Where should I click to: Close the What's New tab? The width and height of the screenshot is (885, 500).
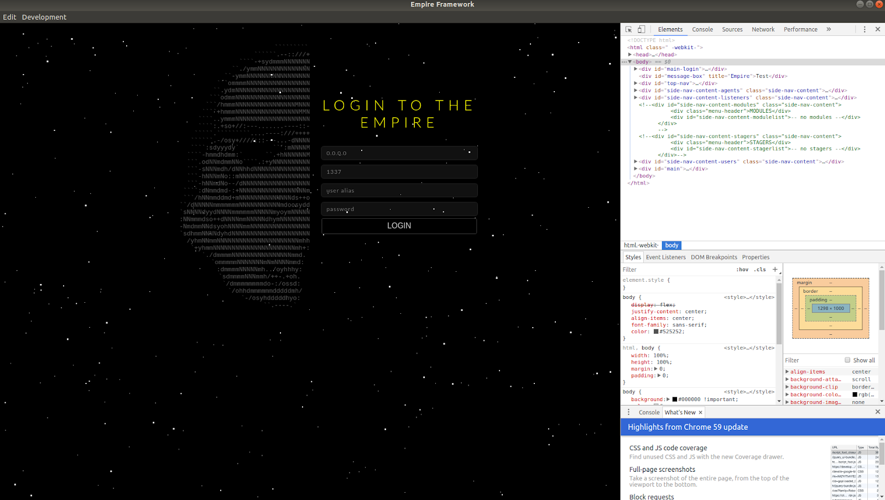(x=700, y=413)
